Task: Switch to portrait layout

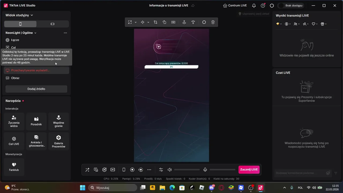Action: tap(20, 24)
